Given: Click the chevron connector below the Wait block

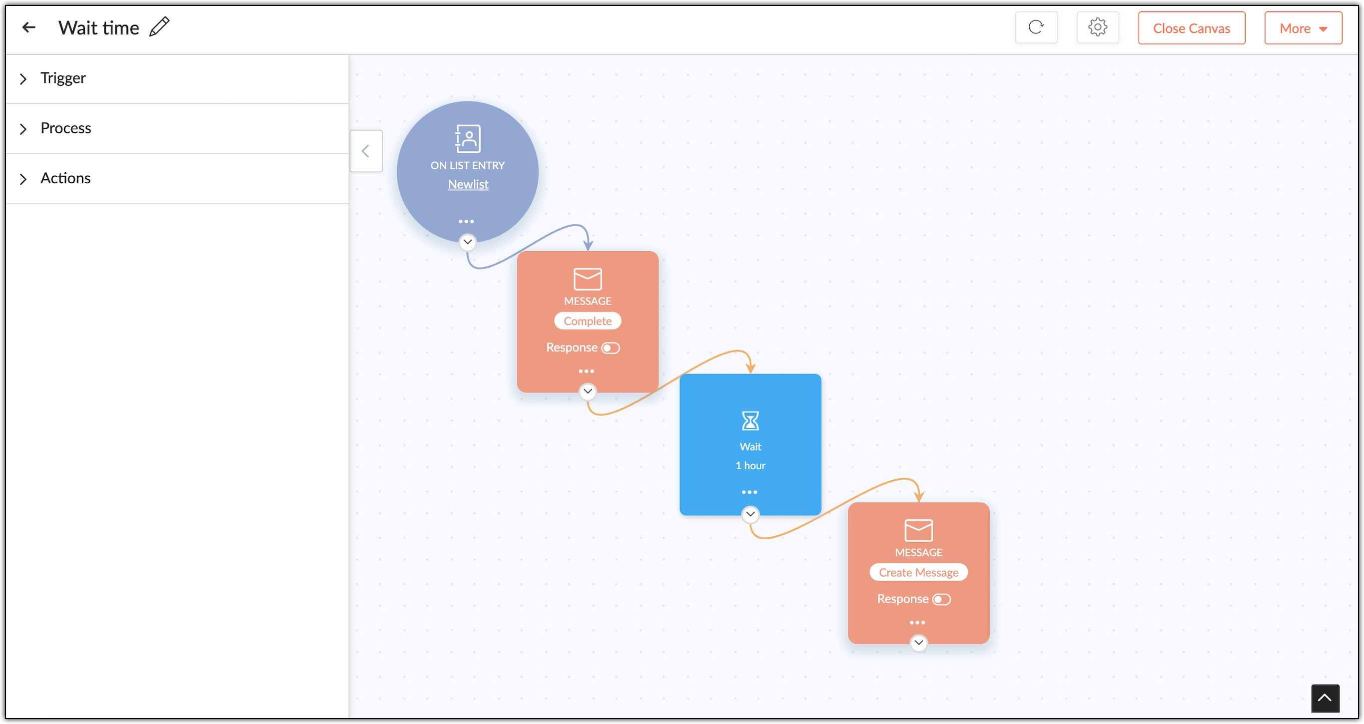Looking at the screenshot, I should pos(750,514).
